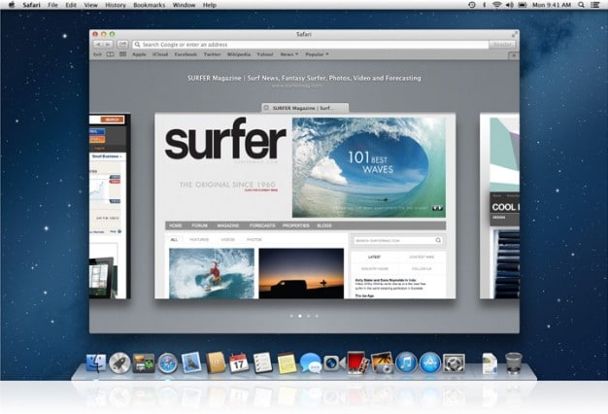Open the Wikipedia bookmark link
The width and height of the screenshot is (608, 414).
point(239,54)
